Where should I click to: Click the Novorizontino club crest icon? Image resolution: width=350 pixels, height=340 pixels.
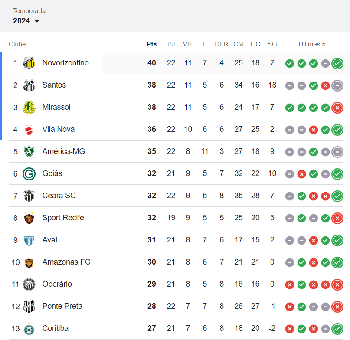tap(29, 63)
